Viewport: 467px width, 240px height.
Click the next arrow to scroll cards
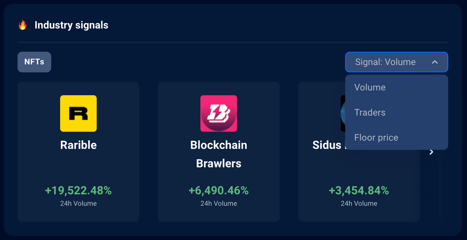click(431, 152)
